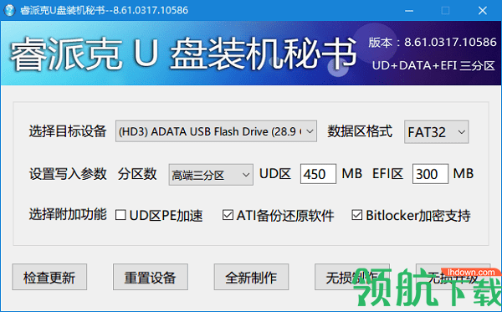Click the 重置设备 button
Image resolution: width=502 pixels, height=312 pixels.
coord(150,277)
